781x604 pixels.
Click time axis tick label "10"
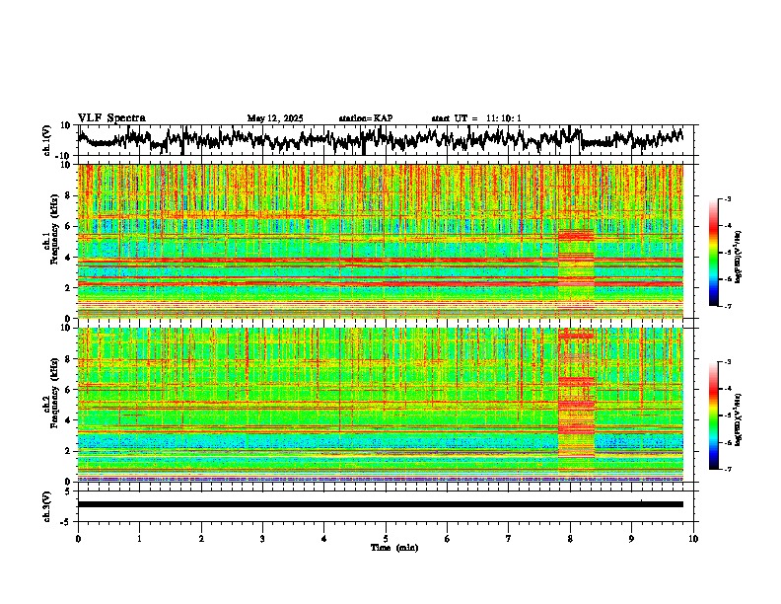coord(693,539)
